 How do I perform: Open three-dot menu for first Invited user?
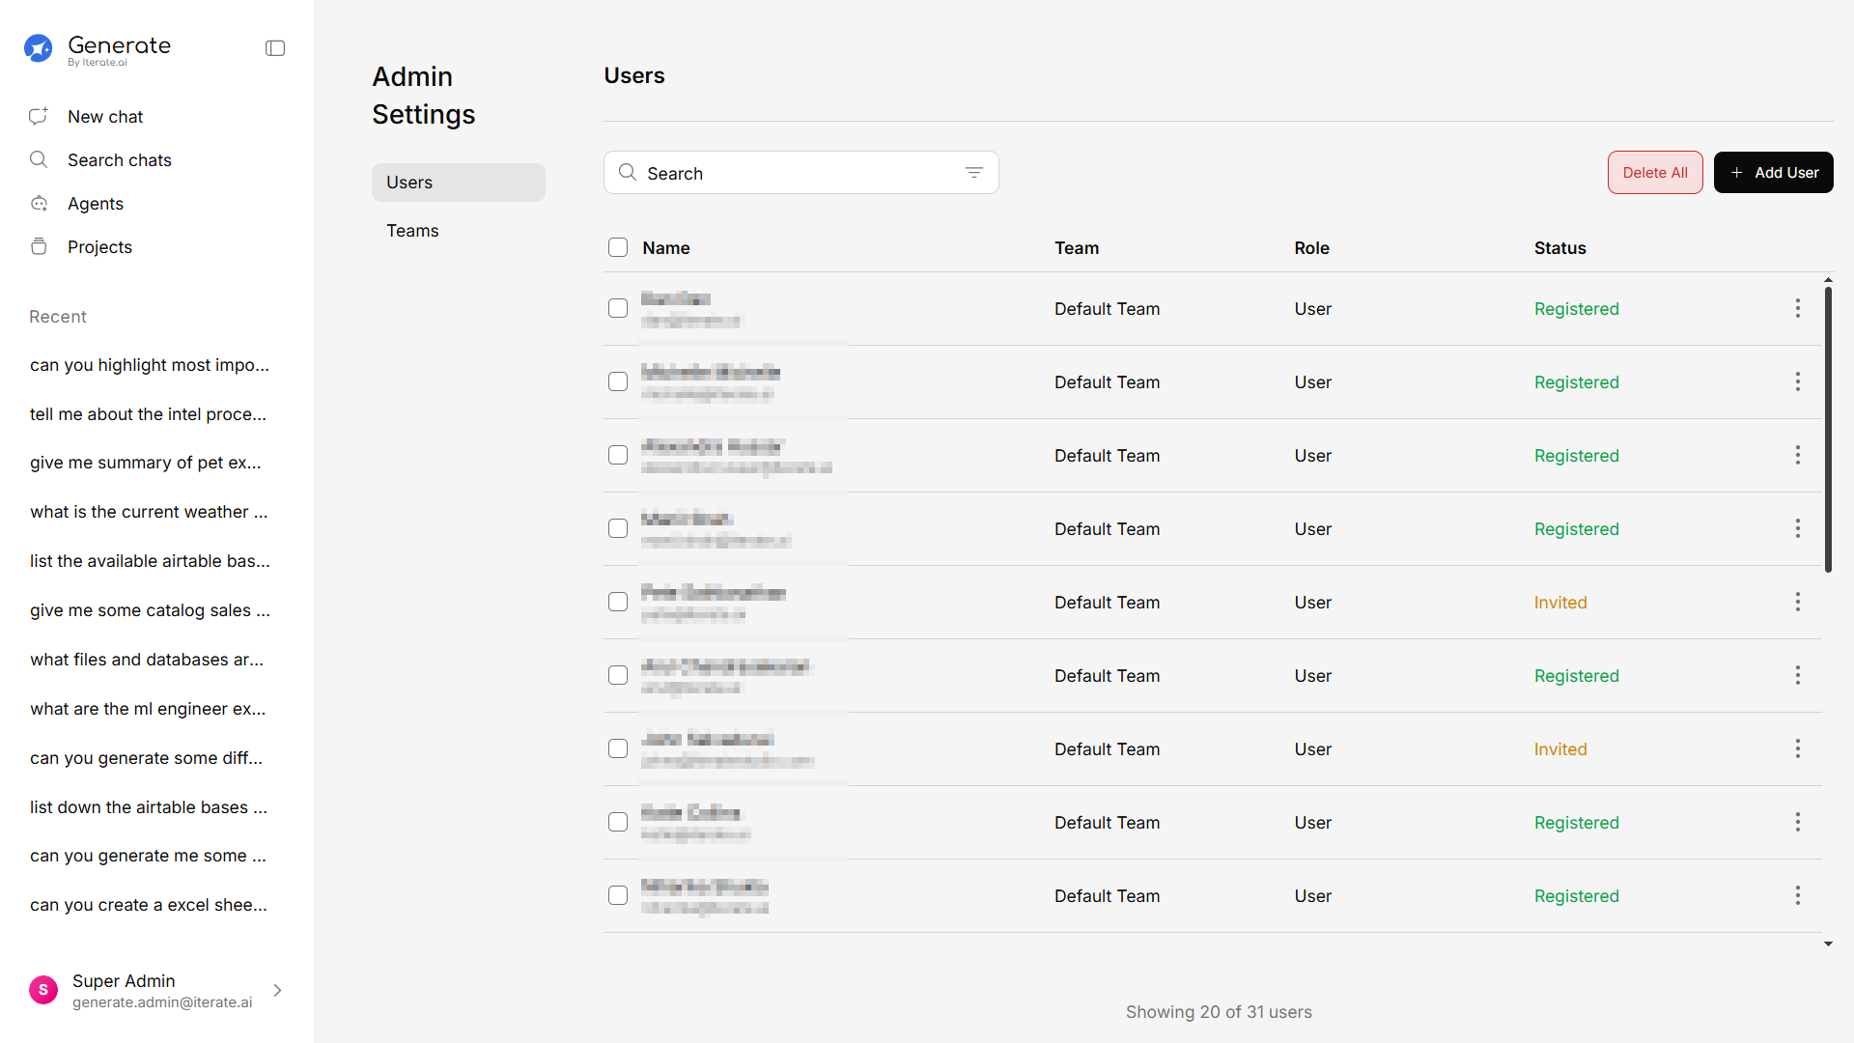coord(1797,602)
